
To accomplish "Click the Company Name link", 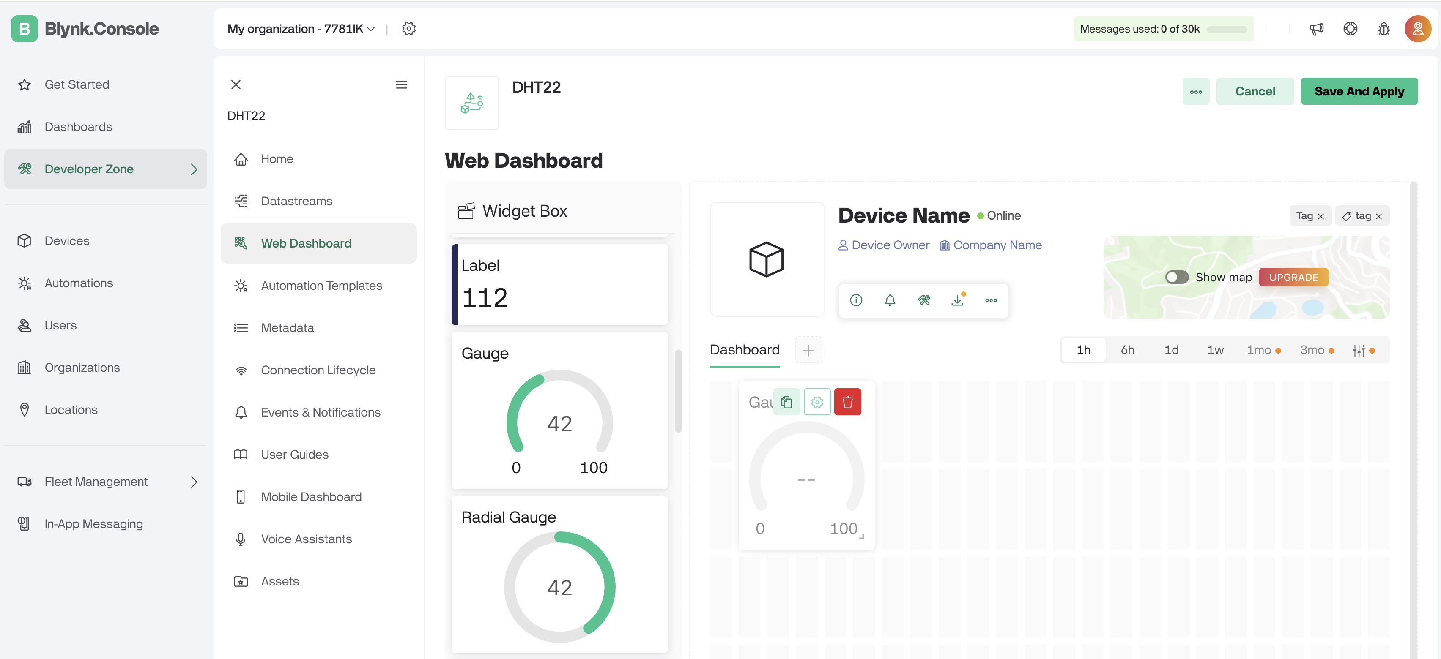I will [x=991, y=245].
